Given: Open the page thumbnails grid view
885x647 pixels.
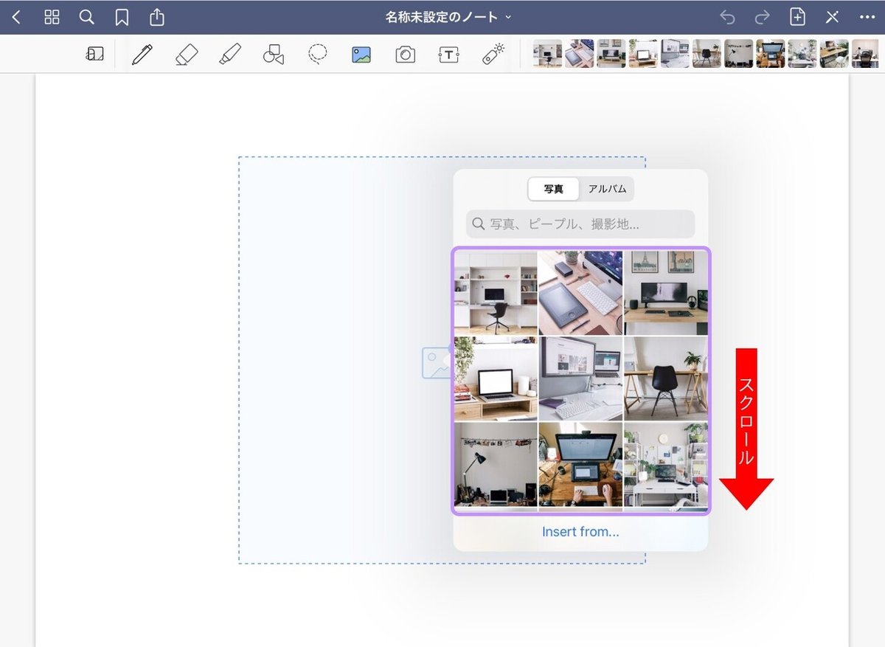Looking at the screenshot, I should (x=52, y=17).
